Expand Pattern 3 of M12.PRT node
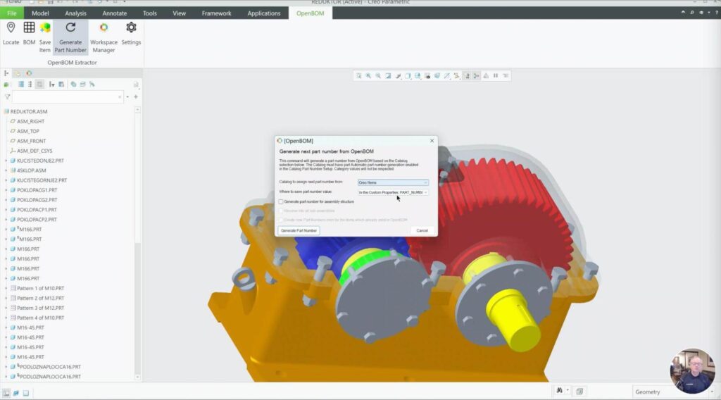Image resolution: width=721 pixels, height=400 pixels. point(6,308)
